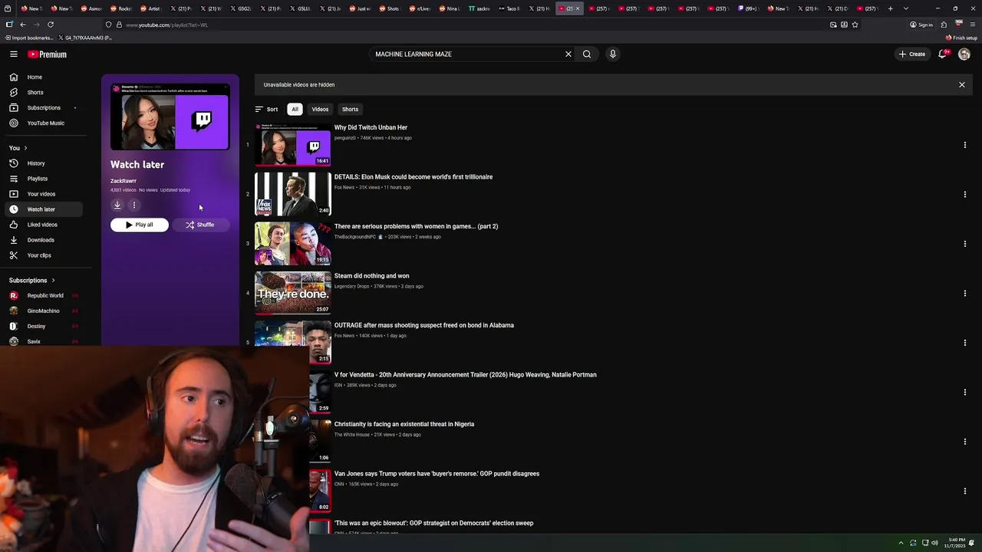The height and width of the screenshot is (552, 982).
Task: Open taskbar clock and date
Action: [x=956, y=543]
